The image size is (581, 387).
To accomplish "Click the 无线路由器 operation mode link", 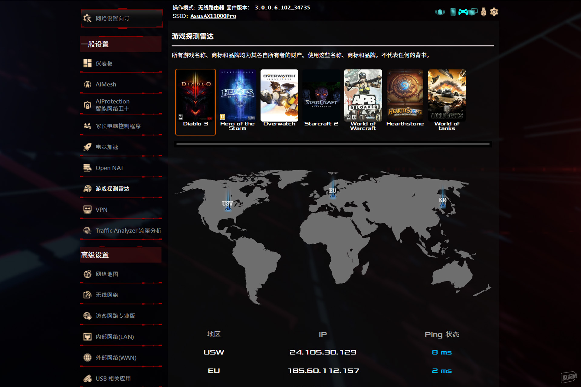I will [211, 8].
